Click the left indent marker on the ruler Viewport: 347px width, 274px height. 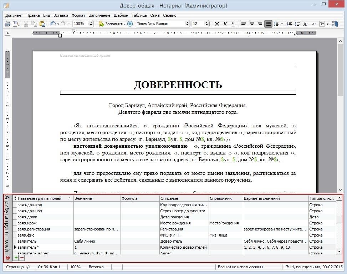tap(60, 35)
